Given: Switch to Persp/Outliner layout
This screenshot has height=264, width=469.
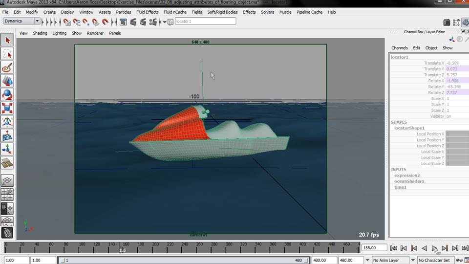Looking at the screenshot, I should pyautogui.click(x=7, y=208).
